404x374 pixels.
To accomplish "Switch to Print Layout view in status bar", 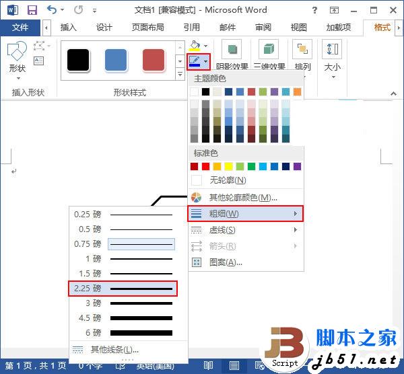I will point(234,365).
